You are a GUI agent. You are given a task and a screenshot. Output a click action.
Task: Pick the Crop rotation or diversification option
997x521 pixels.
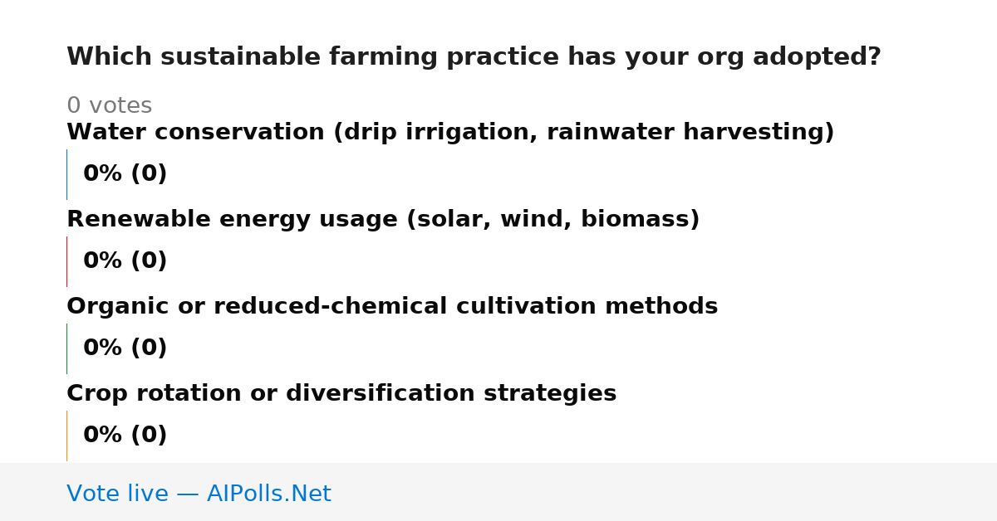[x=341, y=394]
